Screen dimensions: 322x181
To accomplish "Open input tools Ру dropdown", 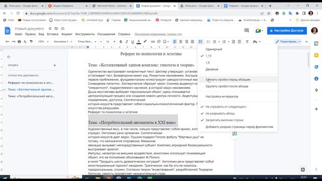I will coord(257,42).
